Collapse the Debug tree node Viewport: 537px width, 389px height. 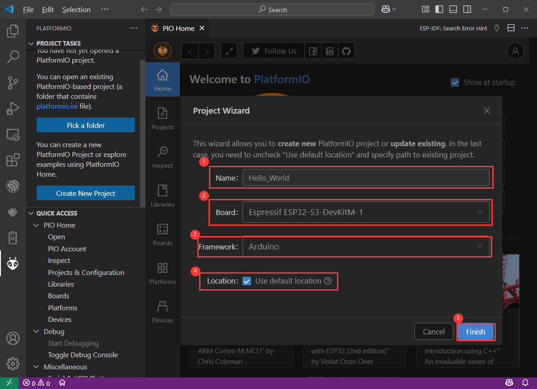click(x=36, y=332)
